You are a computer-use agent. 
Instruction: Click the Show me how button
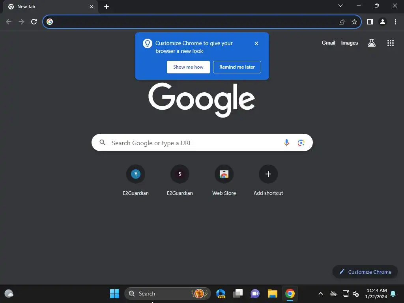click(188, 67)
